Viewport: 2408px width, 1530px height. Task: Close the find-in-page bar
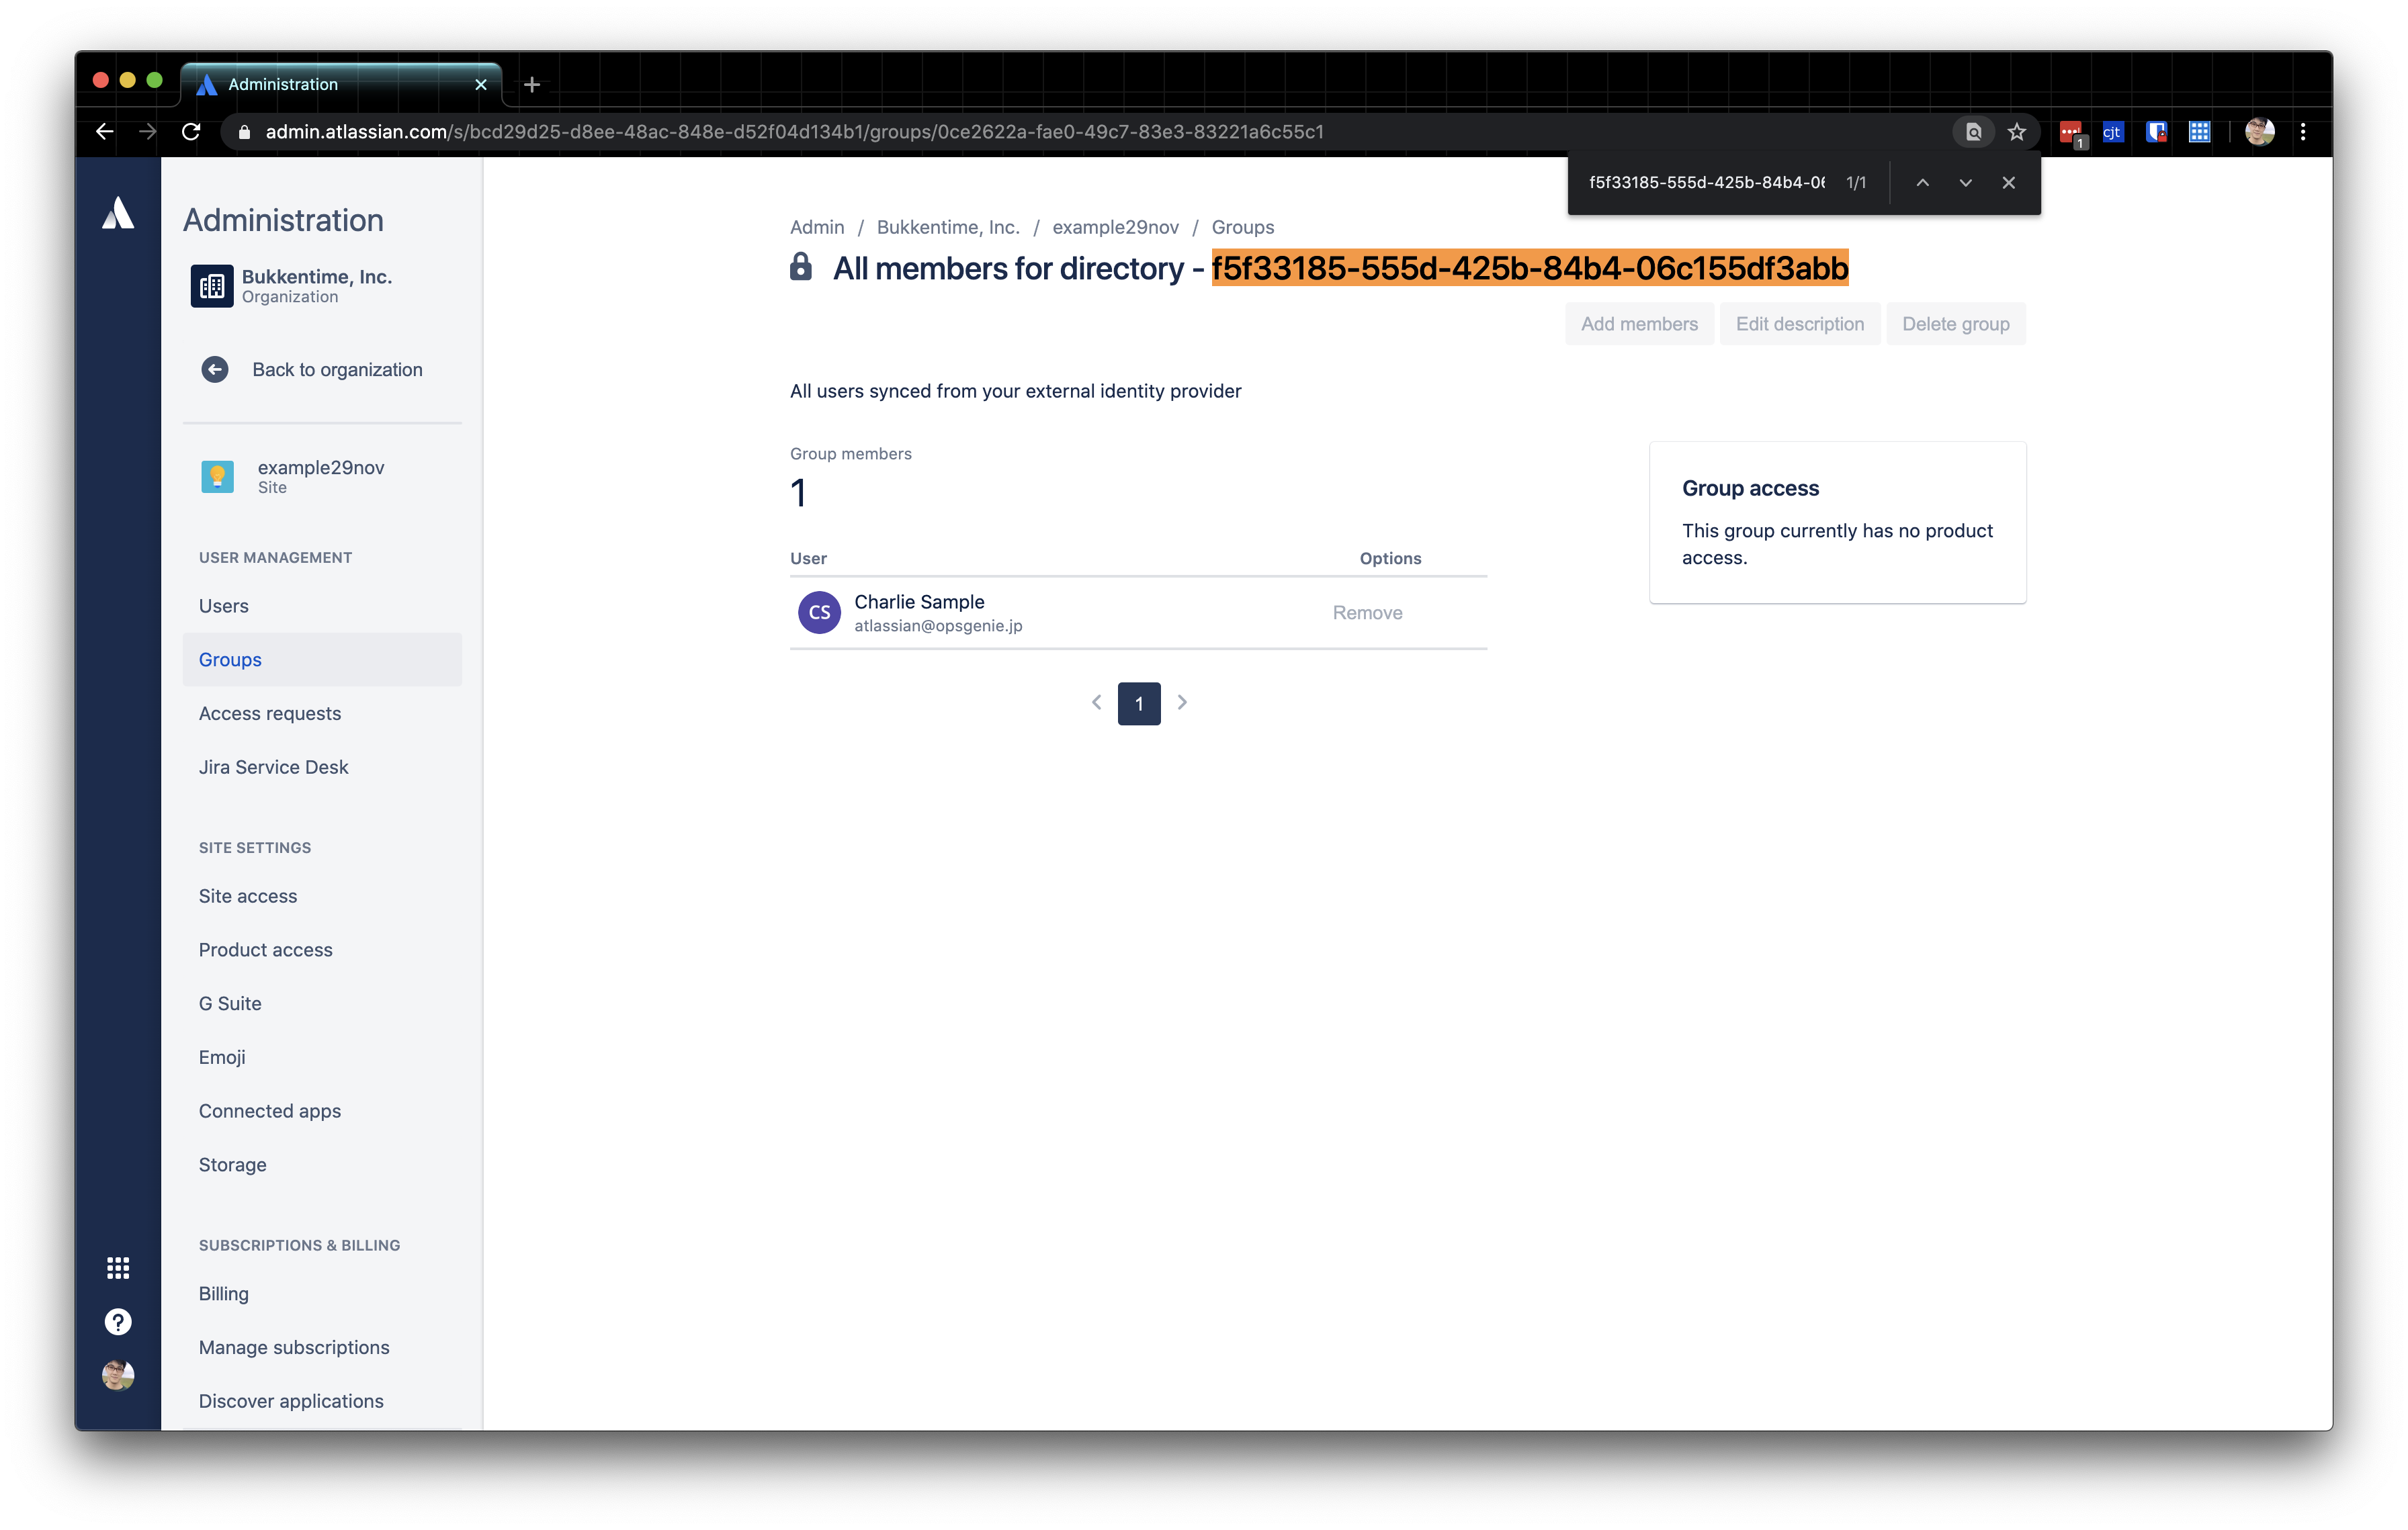pos(2009,183)
